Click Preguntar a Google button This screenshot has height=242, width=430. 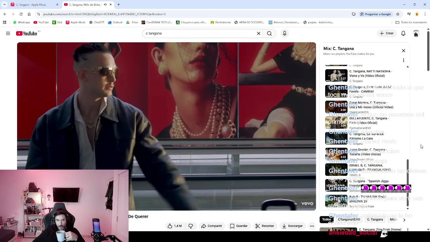(x=376, y=14)
